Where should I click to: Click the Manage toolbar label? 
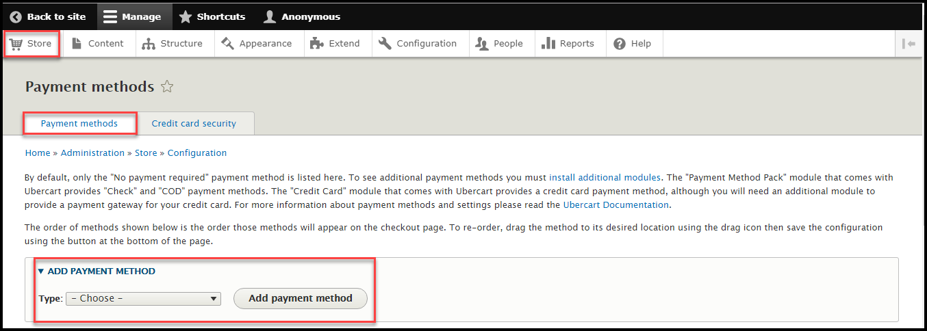(142, 16)
